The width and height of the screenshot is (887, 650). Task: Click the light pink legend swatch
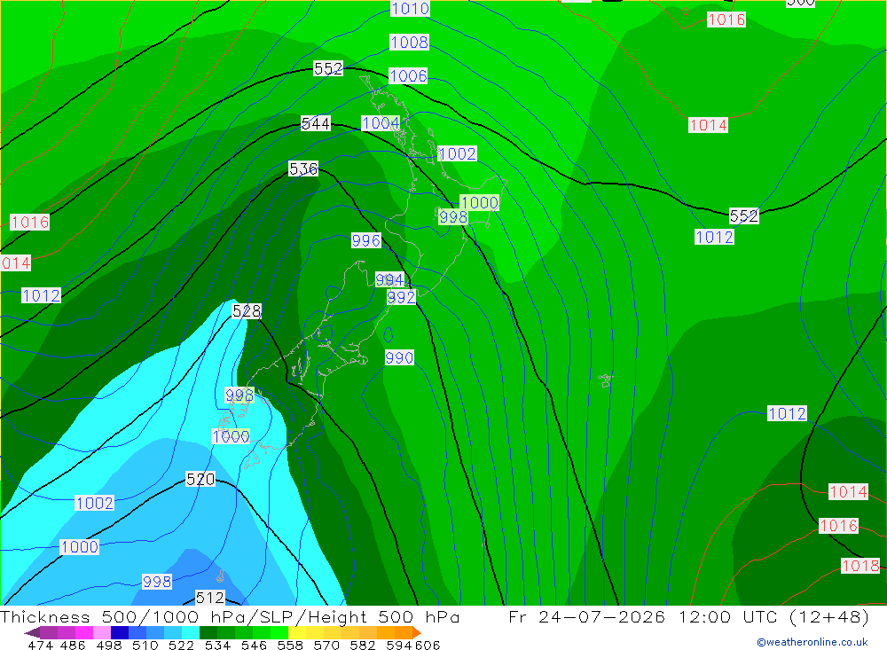[x=102, y=632]
